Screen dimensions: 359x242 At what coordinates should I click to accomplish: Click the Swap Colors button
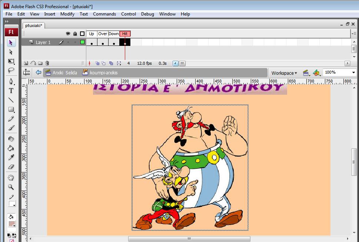[x=14, y=235]
